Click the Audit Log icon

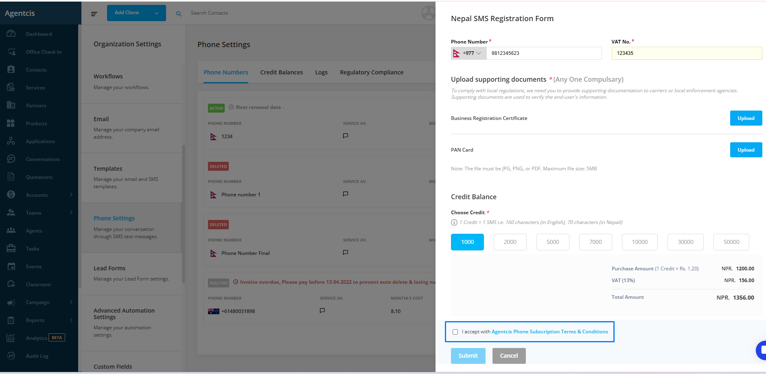(x=11, y=356)
